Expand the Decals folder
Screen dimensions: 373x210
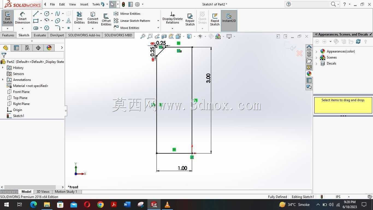[316, 63]
